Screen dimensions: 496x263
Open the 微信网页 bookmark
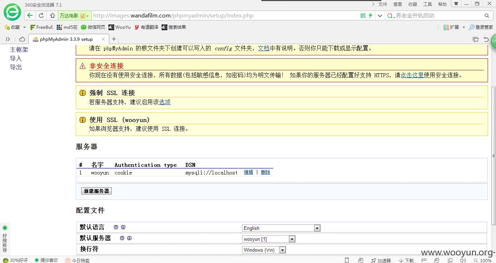pos(93,27)
